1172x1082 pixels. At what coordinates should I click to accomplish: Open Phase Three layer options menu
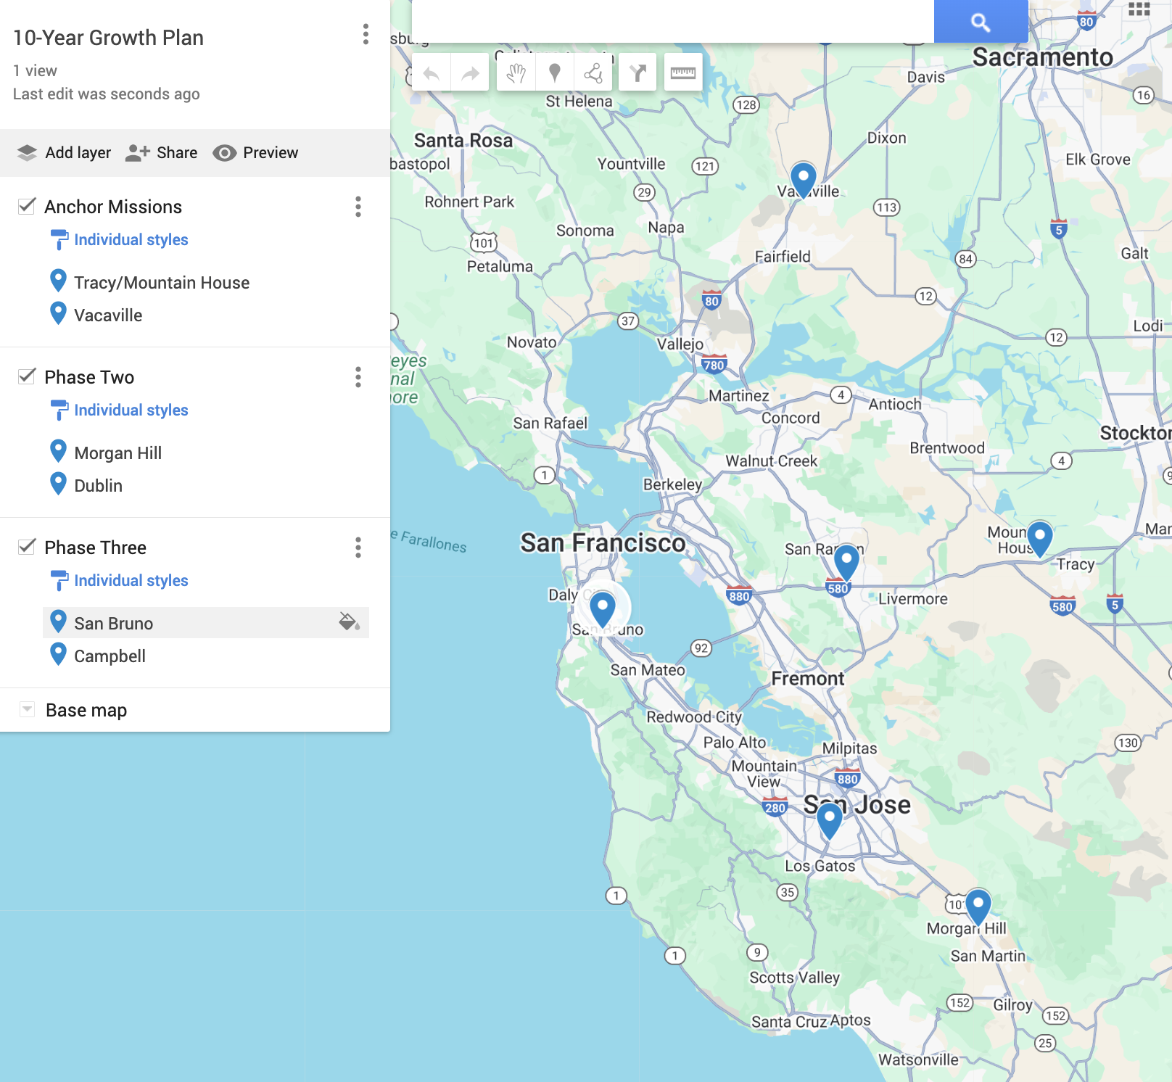click(358, 548)
